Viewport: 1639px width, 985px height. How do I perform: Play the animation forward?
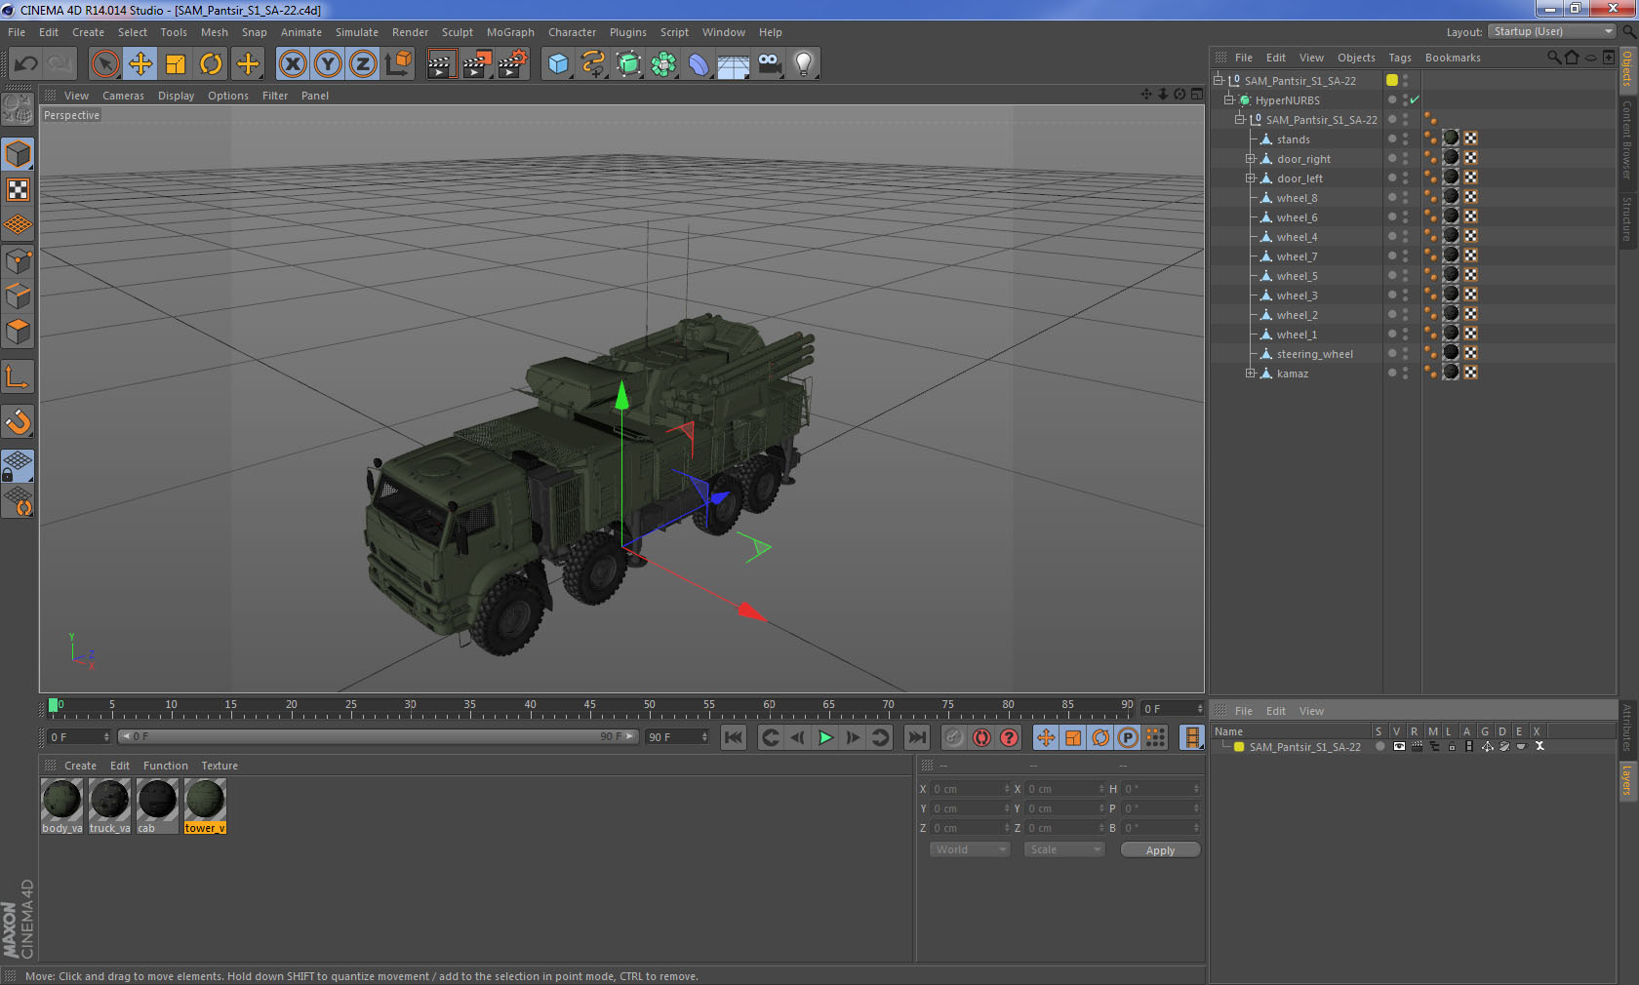tap(825, 737)
